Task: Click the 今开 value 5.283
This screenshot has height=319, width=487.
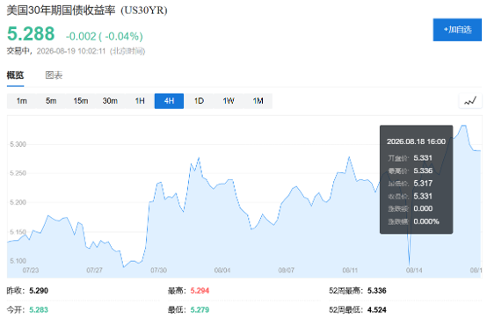Action: 39,309
